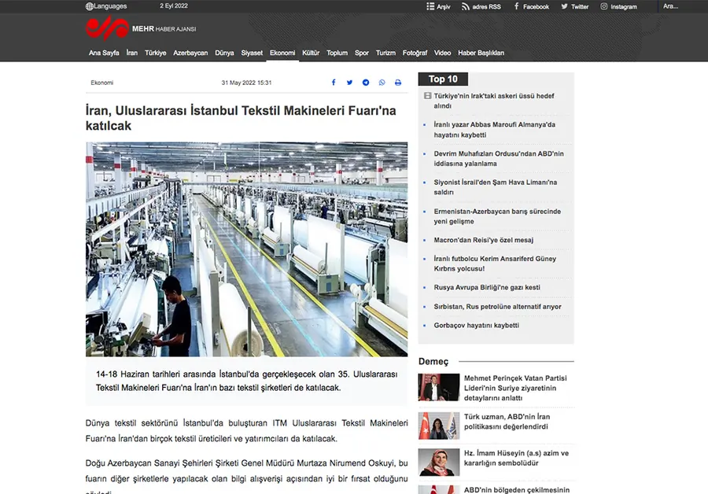Click the article headline about İstanbul Tekstil Fuarı
This screenshot has height=494, width=708.
click(x=241, y=118)
